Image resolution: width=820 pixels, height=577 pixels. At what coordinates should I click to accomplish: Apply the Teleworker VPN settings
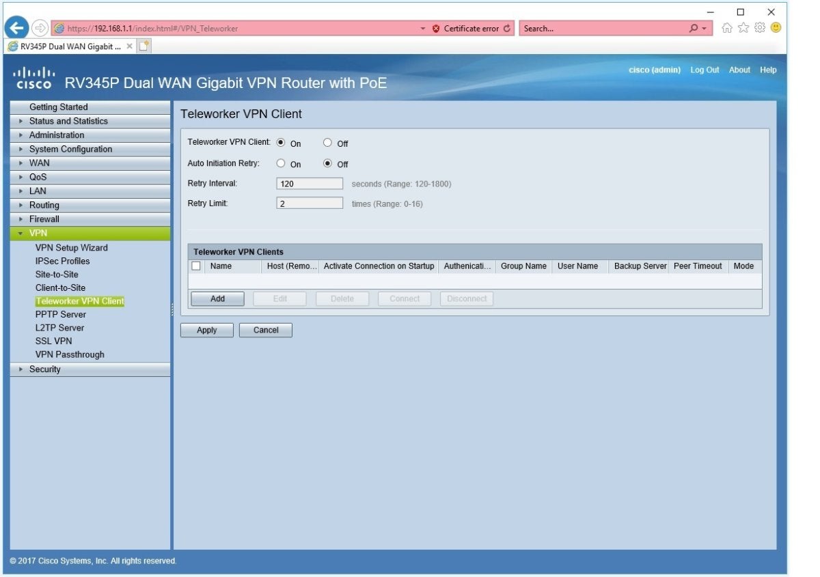click(x=206, y=330)
